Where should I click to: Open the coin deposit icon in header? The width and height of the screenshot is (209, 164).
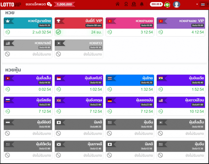[x=134, y=4]
